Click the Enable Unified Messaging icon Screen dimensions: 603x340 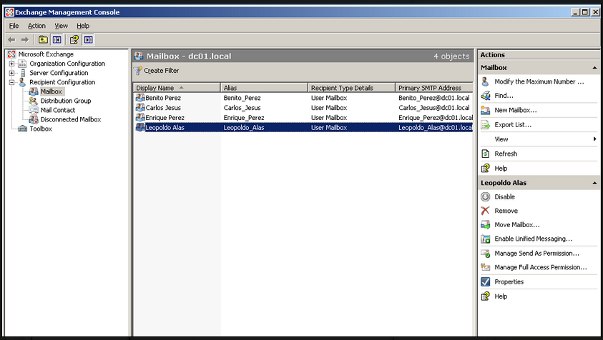coord(485,239)
